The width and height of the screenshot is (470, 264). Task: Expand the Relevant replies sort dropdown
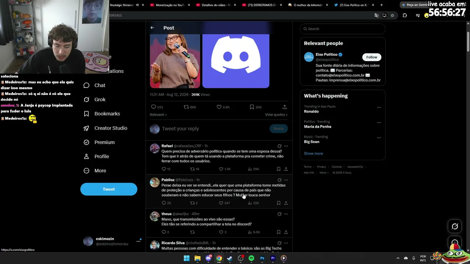[158, 115]
